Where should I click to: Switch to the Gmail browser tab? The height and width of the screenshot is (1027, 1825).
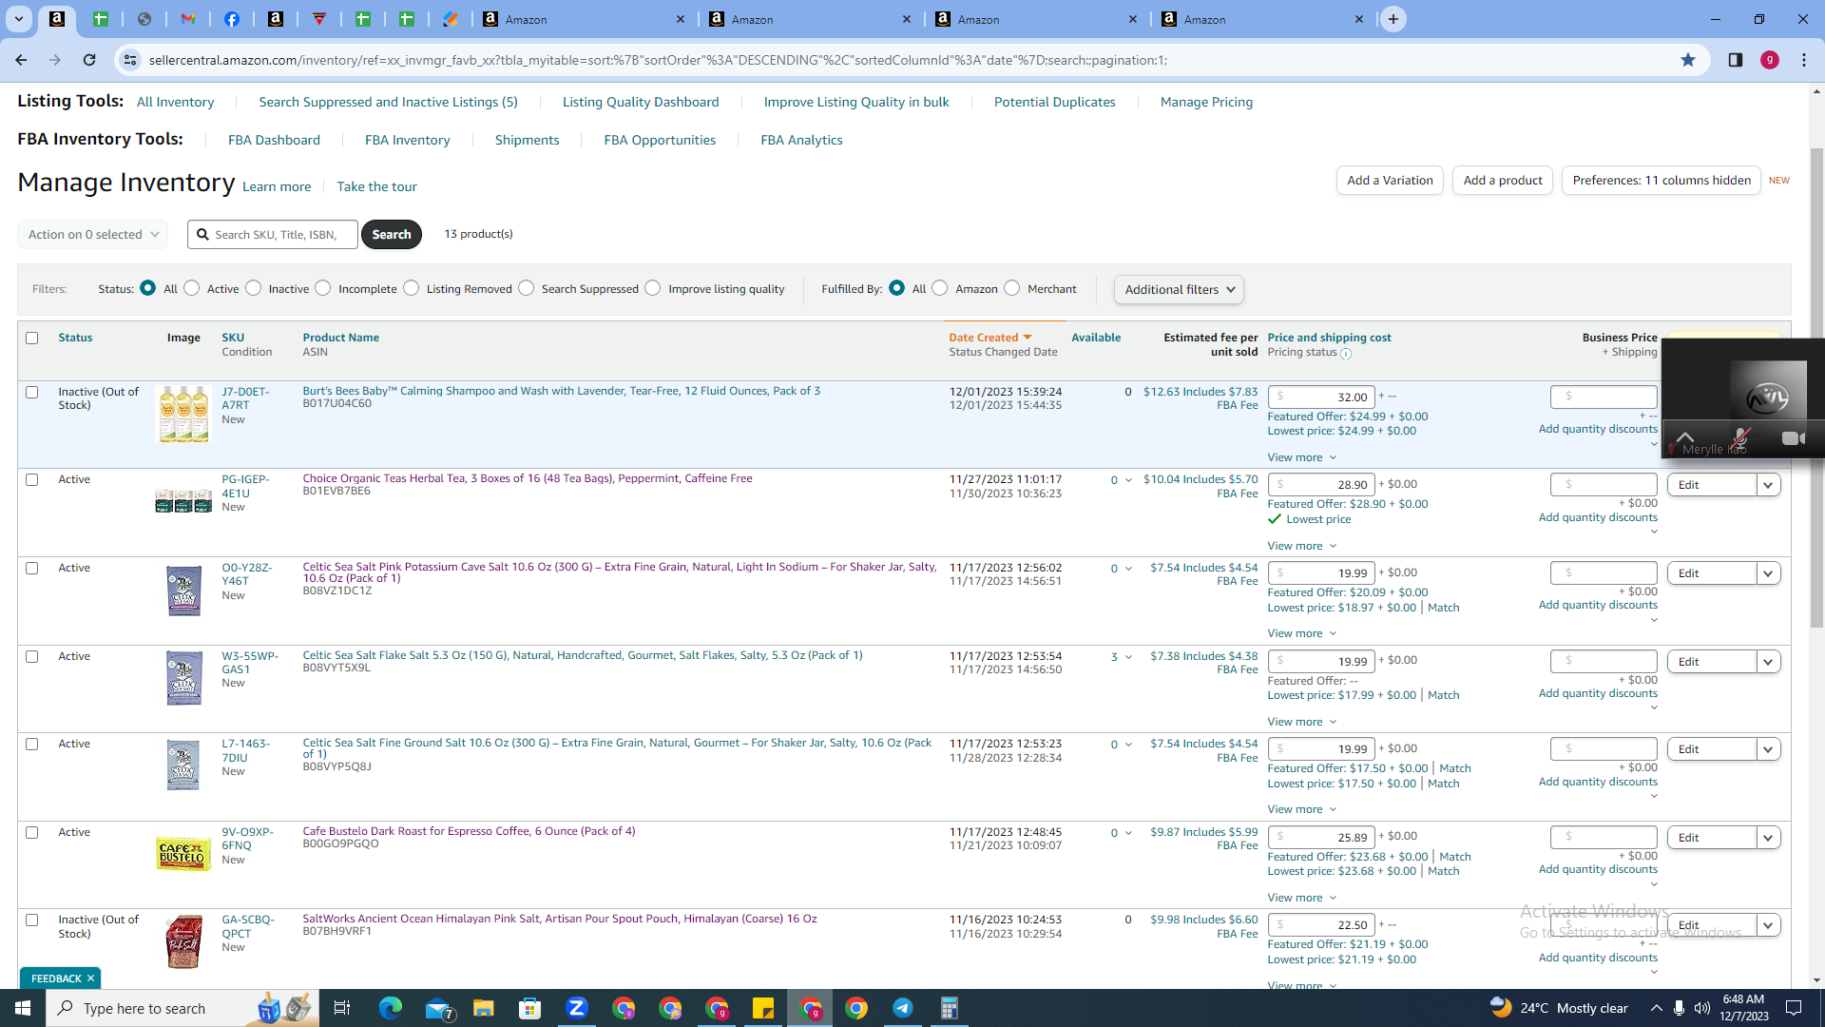pyautogui.click(x=188, y=19)
